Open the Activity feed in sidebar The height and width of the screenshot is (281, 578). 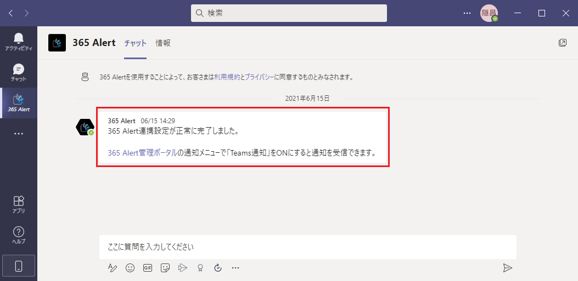tap(19, 41)
